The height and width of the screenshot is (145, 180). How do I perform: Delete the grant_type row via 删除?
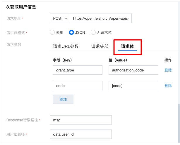(168, 70)
